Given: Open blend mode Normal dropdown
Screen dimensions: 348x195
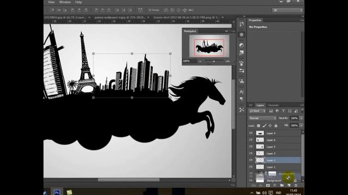Looking at the screenshot, I should [x=262, y=118].
